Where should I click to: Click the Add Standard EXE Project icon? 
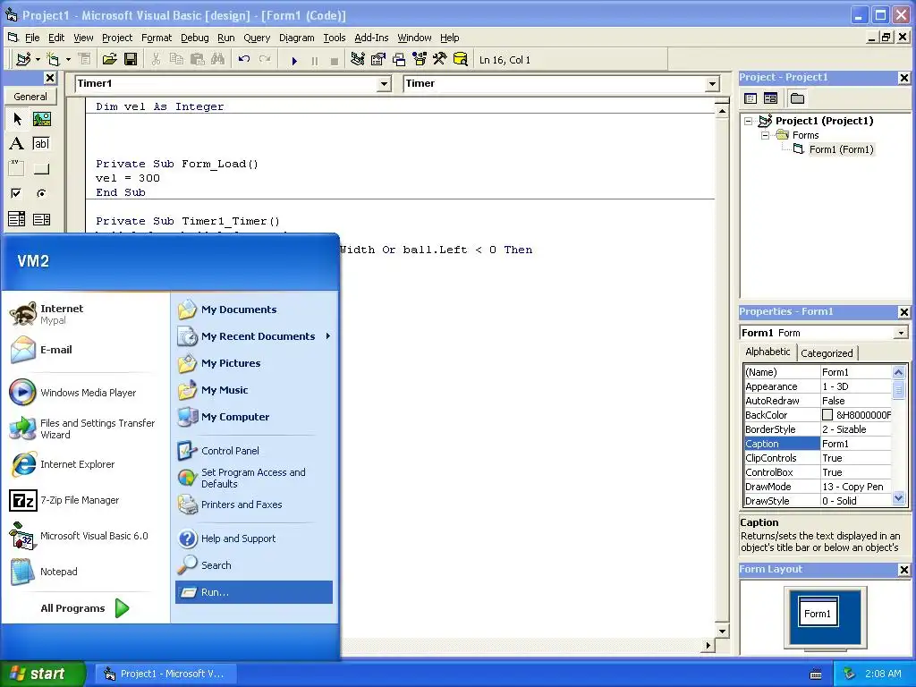pyautogui.click(x=23, y=60)
